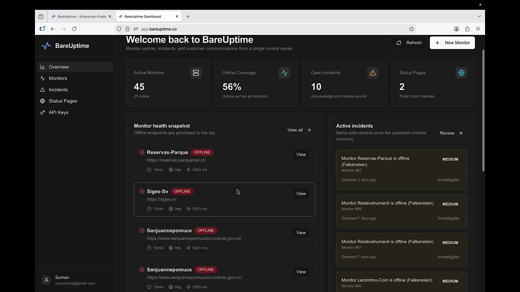The image size is (520, 292).
Task: Open the browser extensions puzzle icon
Action: pos(467,29)
